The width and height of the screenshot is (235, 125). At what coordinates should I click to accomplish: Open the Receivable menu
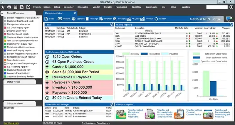83,7
